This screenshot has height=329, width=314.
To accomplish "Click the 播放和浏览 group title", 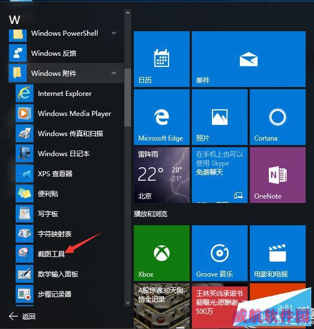I will (x=151, y=214).
